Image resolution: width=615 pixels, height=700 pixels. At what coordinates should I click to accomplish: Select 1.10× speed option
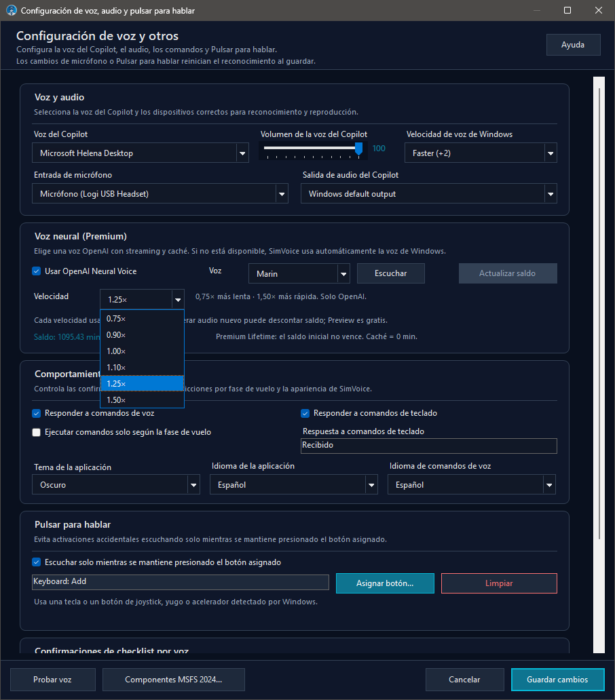pyautogui.click(x=142, y=368)
